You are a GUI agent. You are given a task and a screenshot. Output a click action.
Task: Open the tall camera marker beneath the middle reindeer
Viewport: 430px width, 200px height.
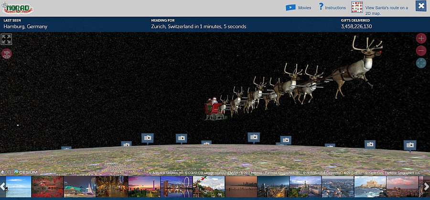click(254, 138)
